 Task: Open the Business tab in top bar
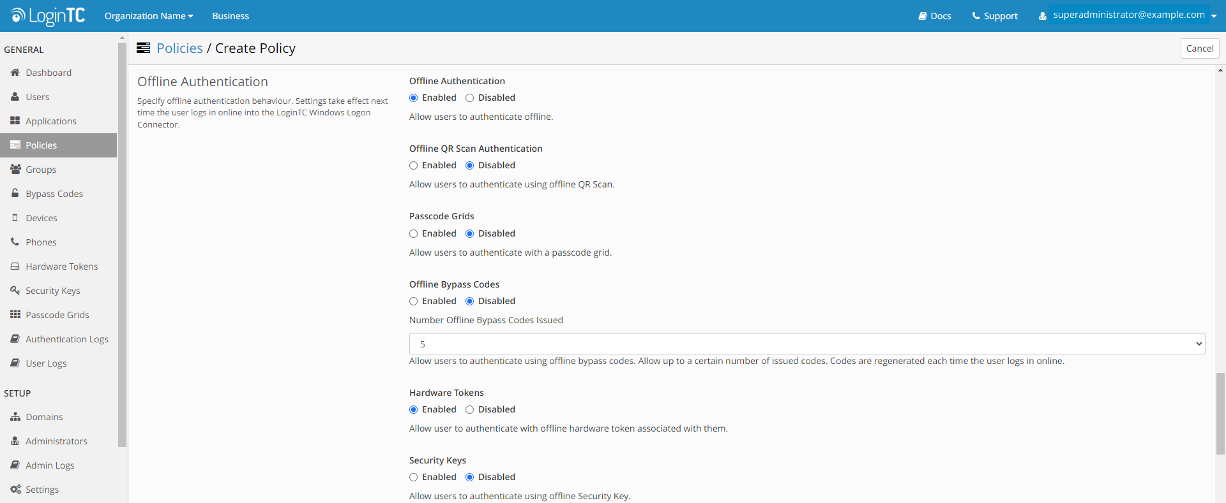231,16
